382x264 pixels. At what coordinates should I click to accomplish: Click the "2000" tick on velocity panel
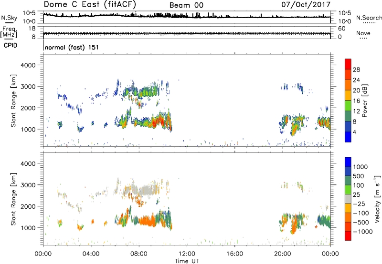click(28, 206)
